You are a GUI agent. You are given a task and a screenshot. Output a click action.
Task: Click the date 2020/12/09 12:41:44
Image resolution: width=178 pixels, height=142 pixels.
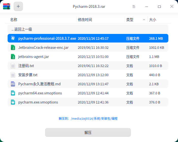(x=93, y=93)
